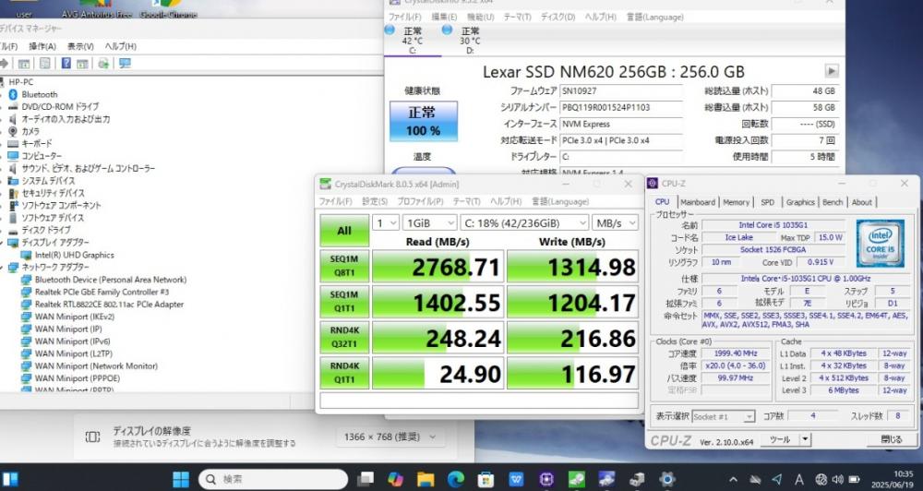This screenshot has width=923, height=491.
Task: Select Realtek PCIe GbE Family Controller #3
Action: click(102, 292)
